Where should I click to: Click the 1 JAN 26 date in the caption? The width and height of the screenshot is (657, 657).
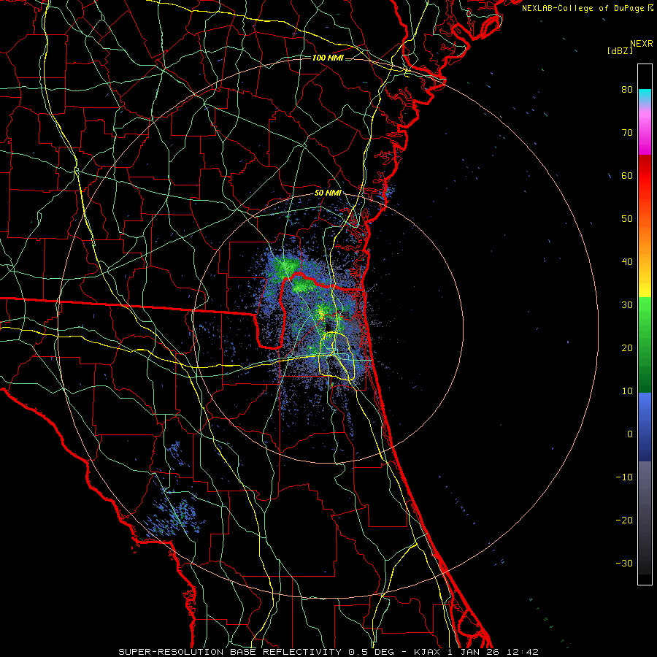pos(475,652)
